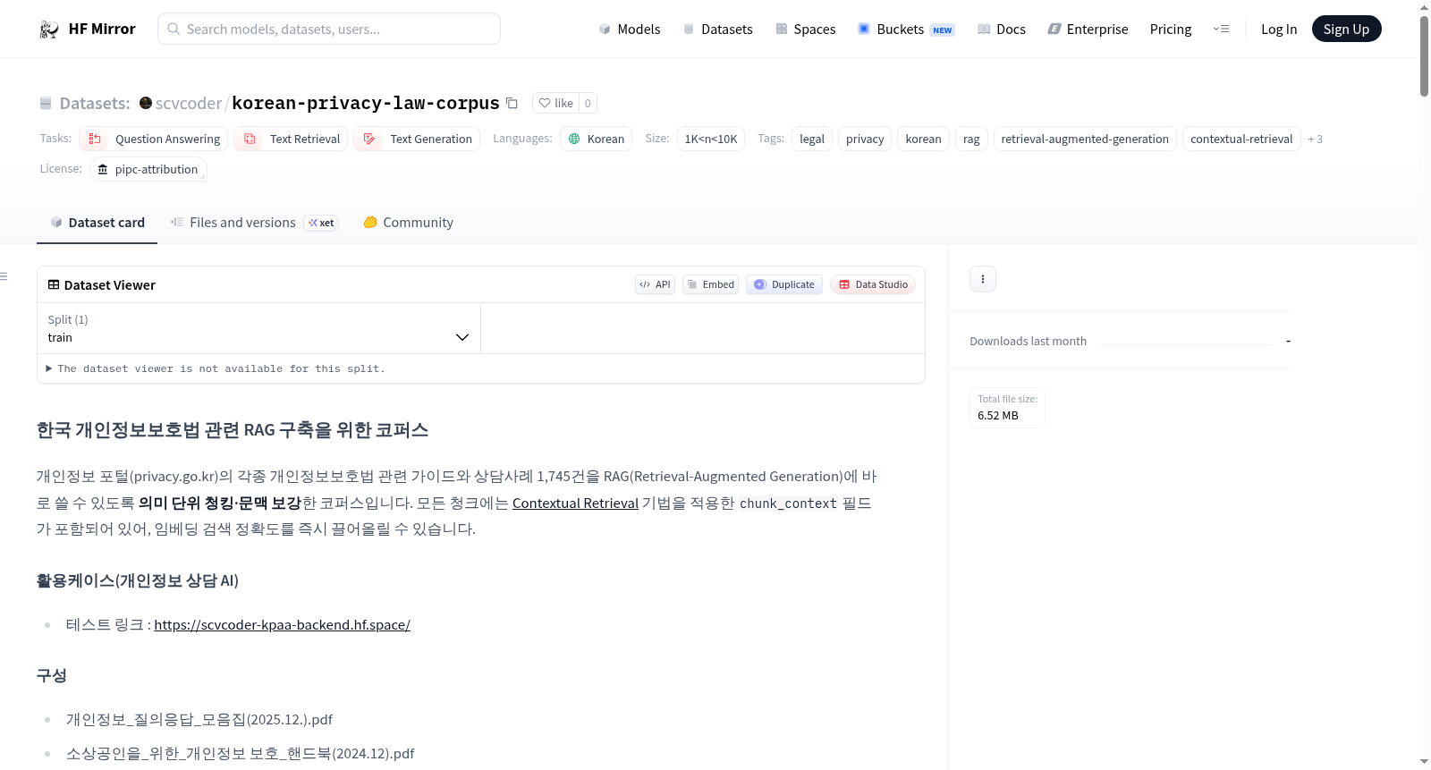Screen dimensions: 1431x770
Task: Open the scvcoder-kpaa-backend.hf.space link
Action: point(282,625)
